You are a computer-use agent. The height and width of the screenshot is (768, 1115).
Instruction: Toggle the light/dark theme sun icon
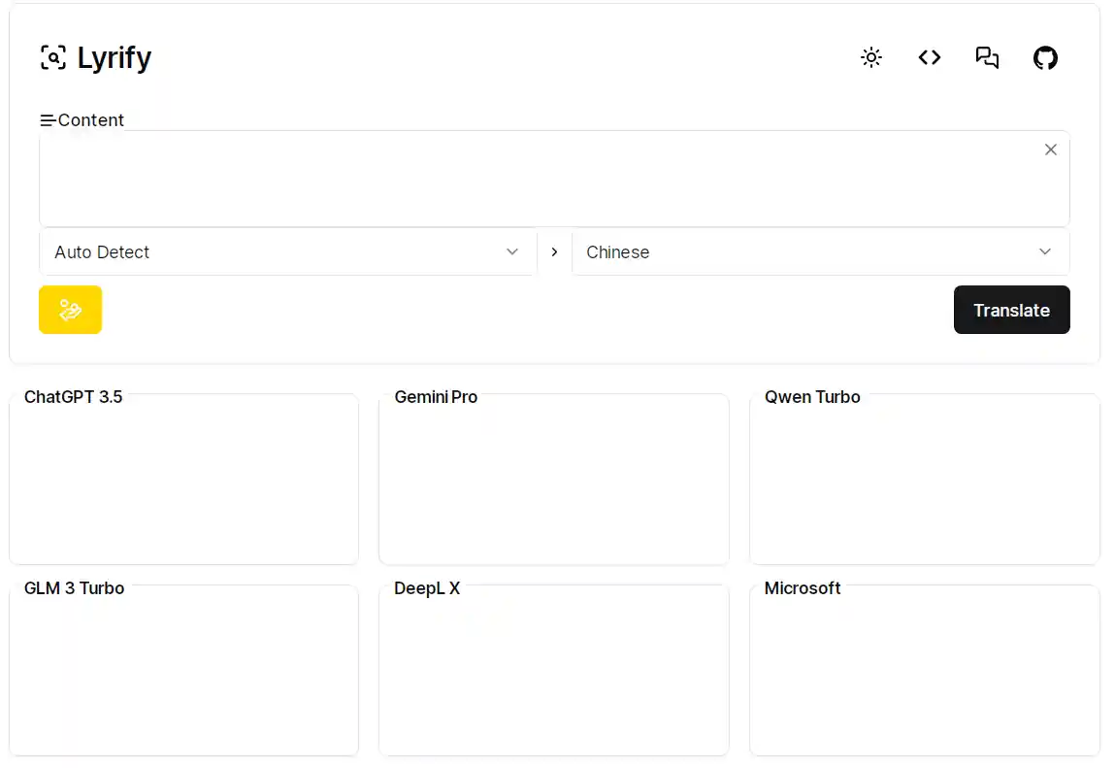871,57
